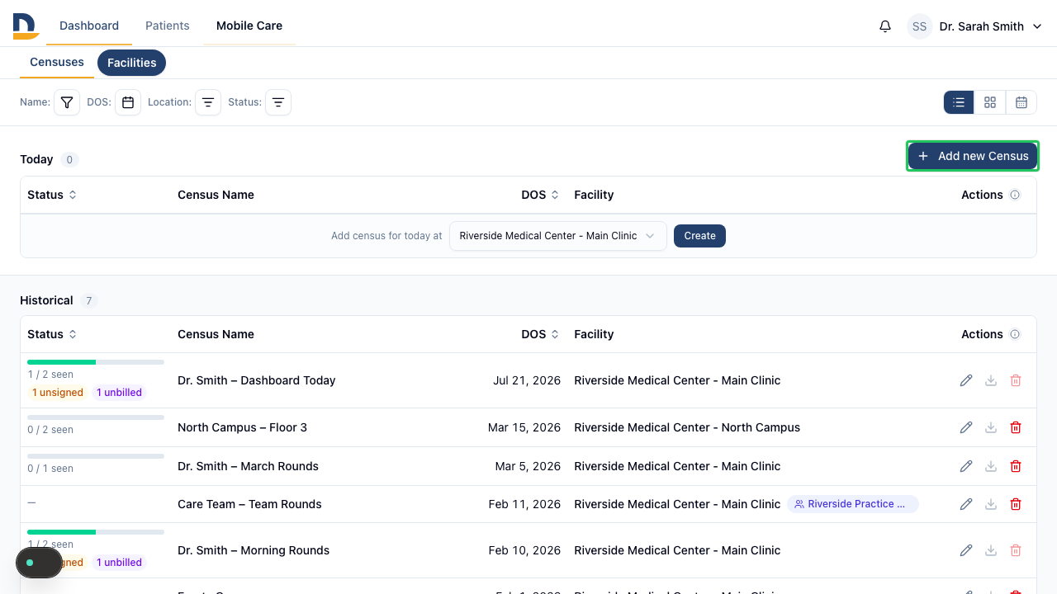Click Actions info icon in Historical table

[x=1015, y=334]
